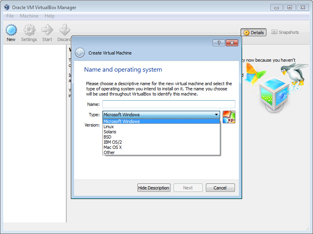The image size is (313, 234).
Task: Maximize the VirtualBox Manager window
Action: click(290, 8)
